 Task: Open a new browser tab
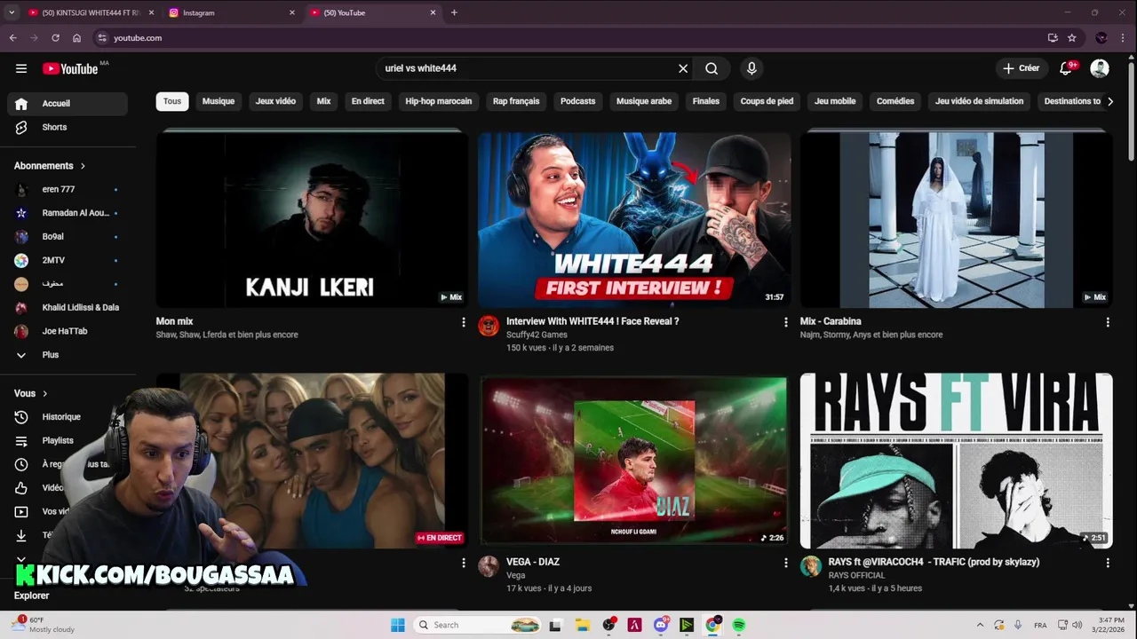pos(454,12)
